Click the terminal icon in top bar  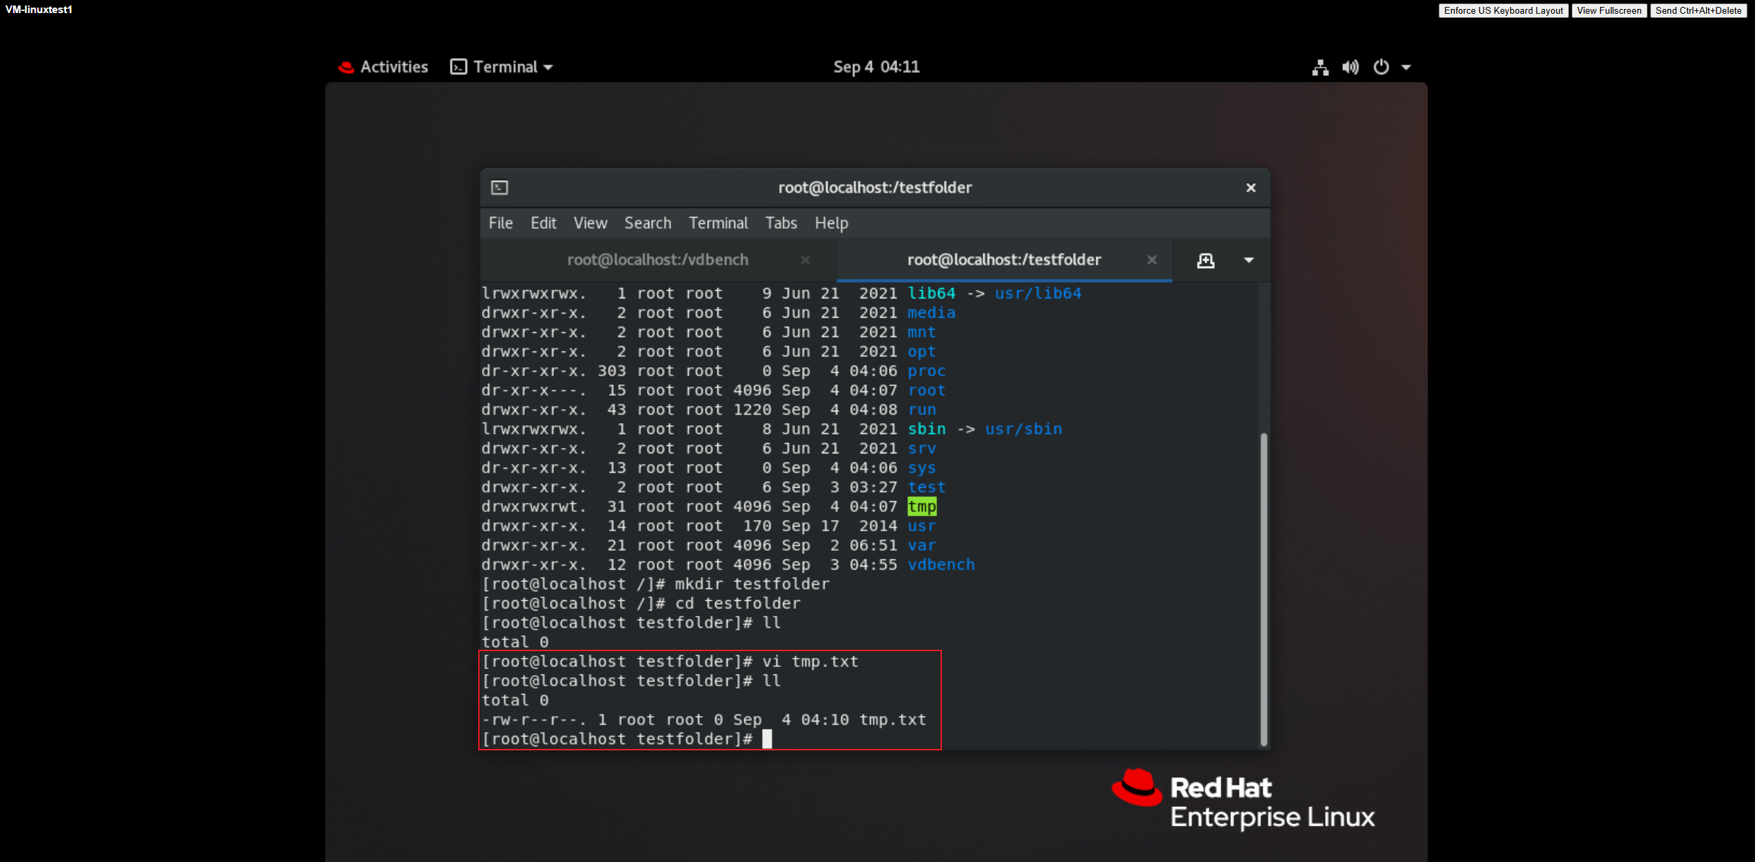[458, 67]
